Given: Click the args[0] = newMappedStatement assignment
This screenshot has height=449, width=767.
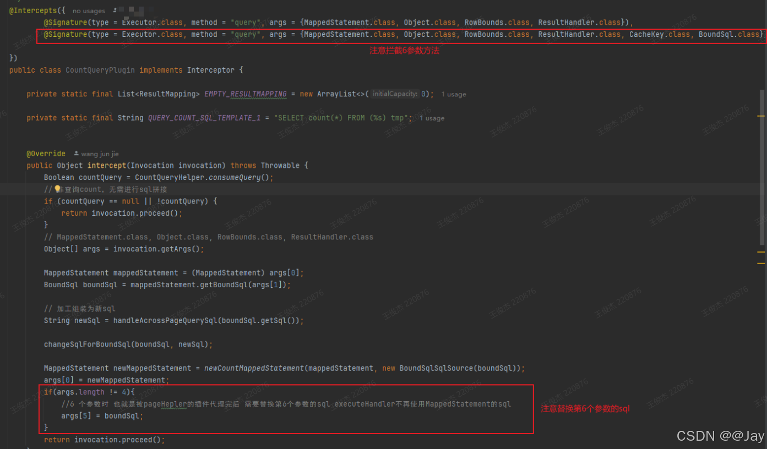Looking at the screenshot, I should click(107, 380).
